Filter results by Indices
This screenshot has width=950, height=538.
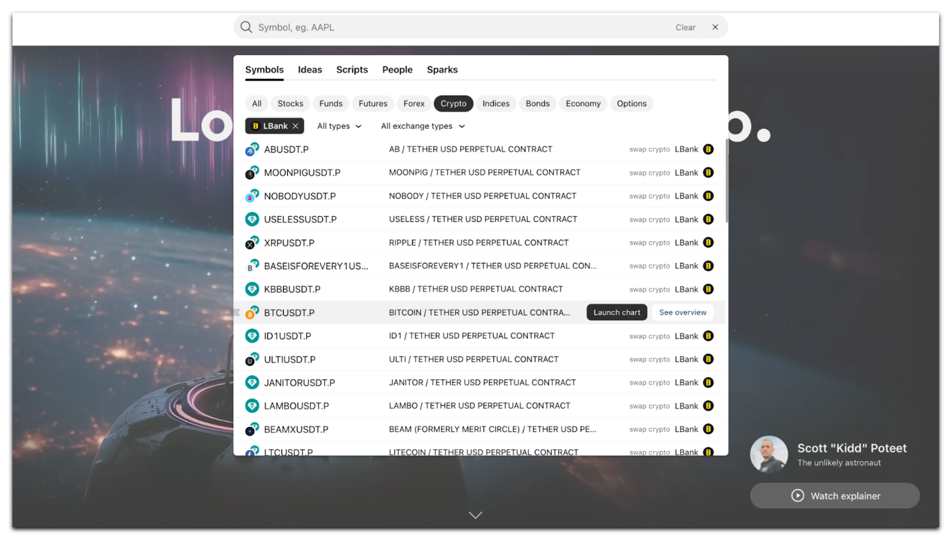(496, 103)
